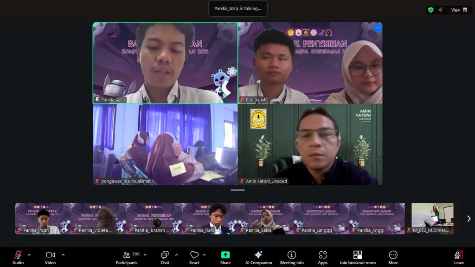Change layout using the View button
The image size is (475, 267).
tap(459, 10)
